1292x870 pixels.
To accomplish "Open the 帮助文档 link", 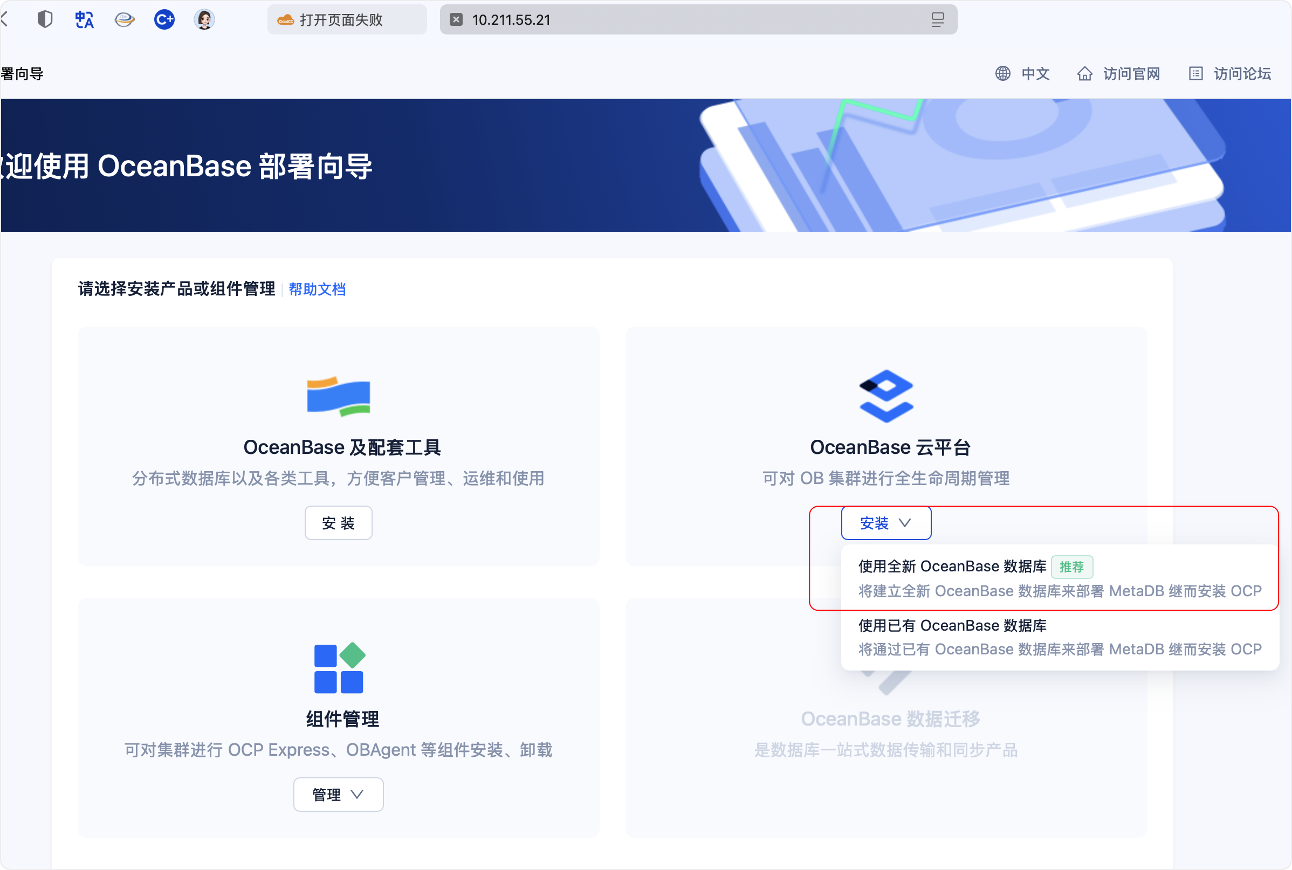I will (317, 289).
